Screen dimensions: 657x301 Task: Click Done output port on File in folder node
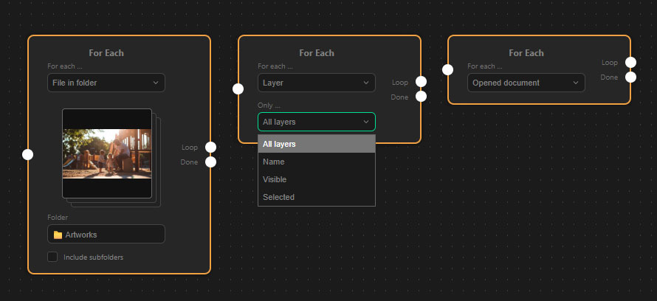pos(210,162)
